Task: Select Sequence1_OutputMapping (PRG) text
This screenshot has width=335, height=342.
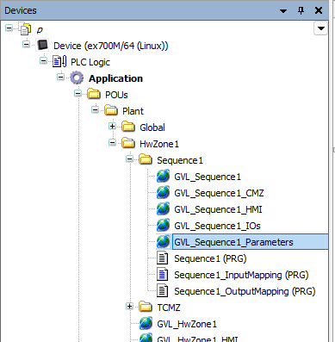Action: (245, 291)
